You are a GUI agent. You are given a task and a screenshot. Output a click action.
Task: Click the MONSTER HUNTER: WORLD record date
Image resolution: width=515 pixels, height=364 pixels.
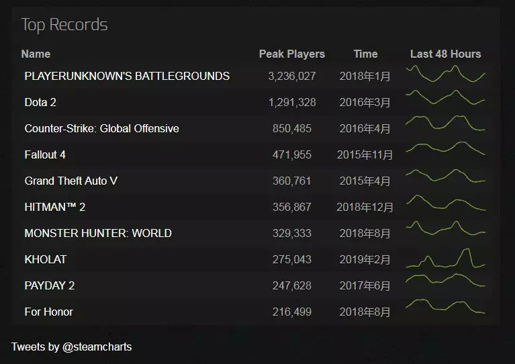coord(365,233)
